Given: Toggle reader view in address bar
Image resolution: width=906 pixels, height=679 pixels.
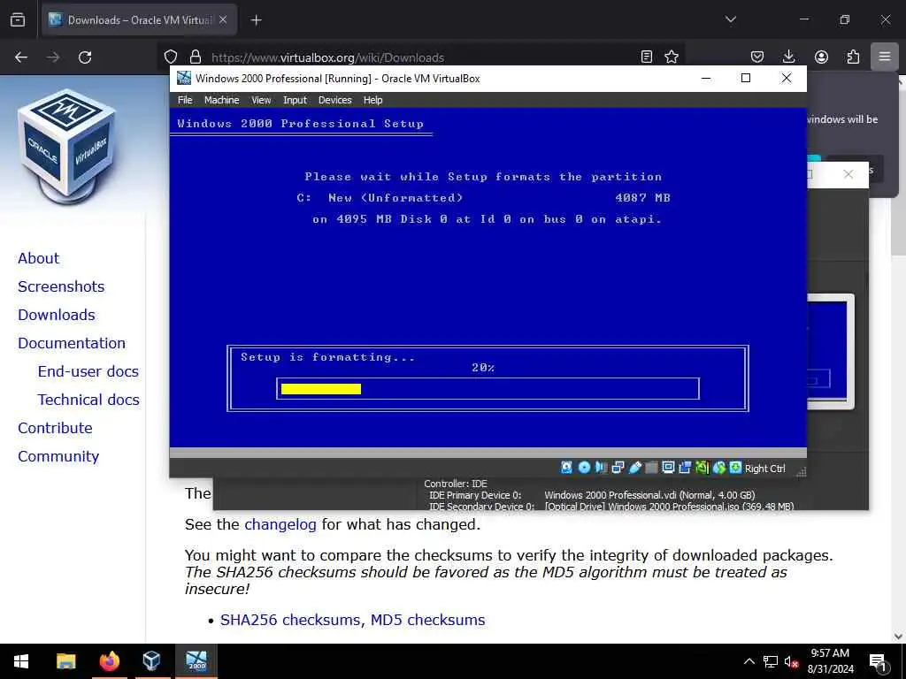Looking at the screenshot, I should [x=647, y=57].
